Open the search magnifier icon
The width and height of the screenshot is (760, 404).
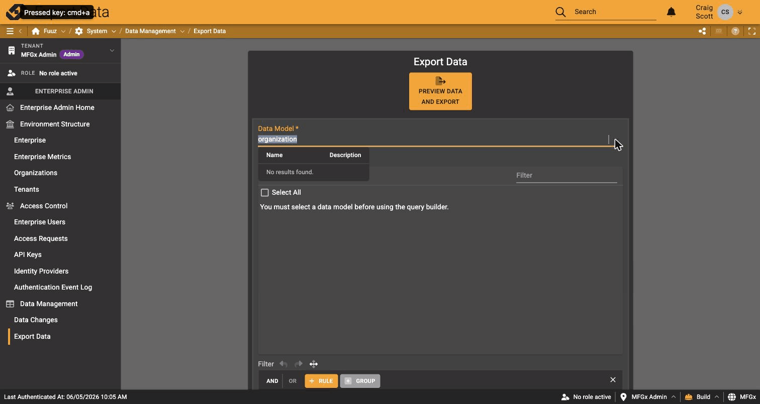[560, 12]
